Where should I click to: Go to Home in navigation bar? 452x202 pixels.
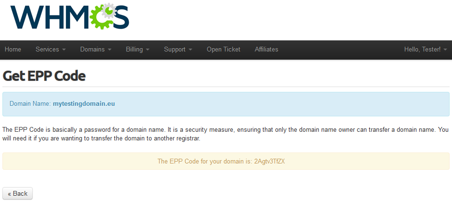point(13,49)
